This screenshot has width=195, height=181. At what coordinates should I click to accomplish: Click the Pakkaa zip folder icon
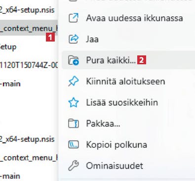pos(74,124)
